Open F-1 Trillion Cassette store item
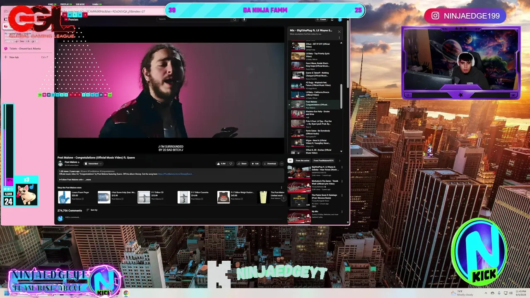 tap(194, 197)
